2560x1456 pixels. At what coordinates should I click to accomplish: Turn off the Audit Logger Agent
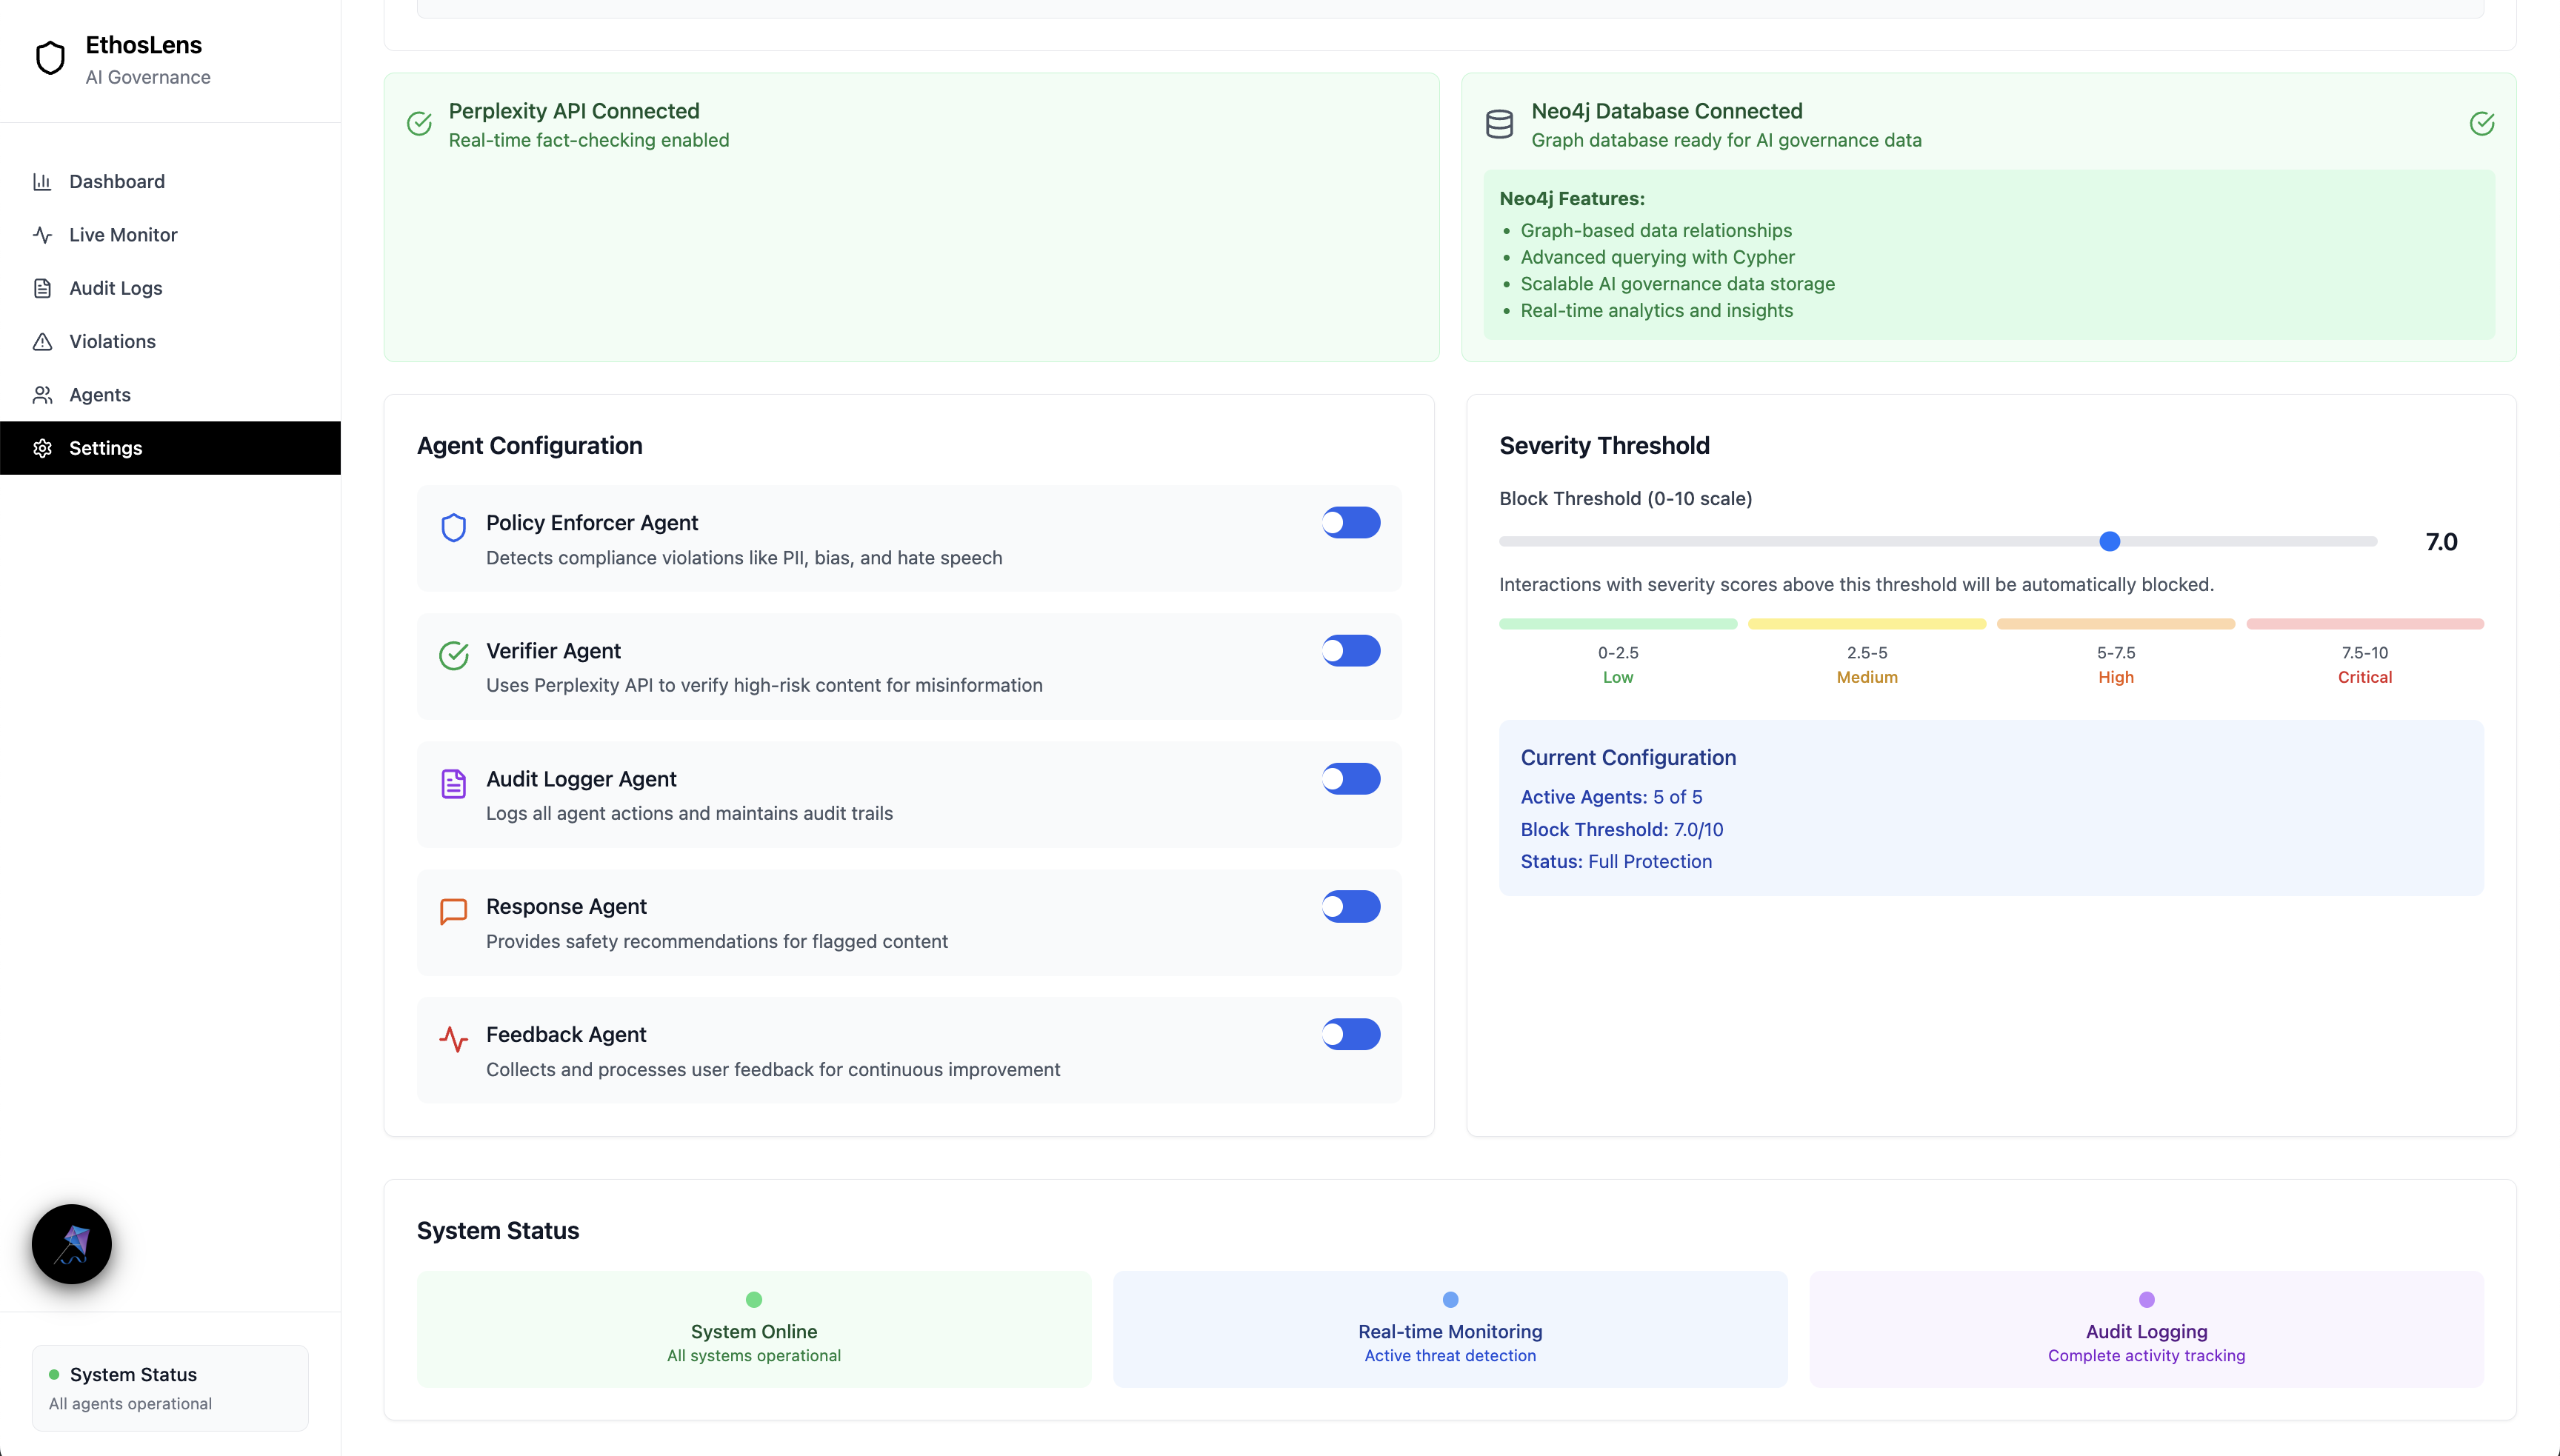pos(1350,778)
